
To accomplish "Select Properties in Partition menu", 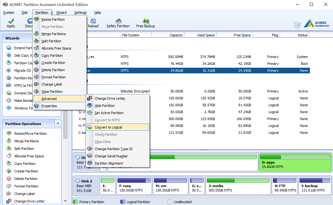I will pyautogui.click(x=60, y=106).
